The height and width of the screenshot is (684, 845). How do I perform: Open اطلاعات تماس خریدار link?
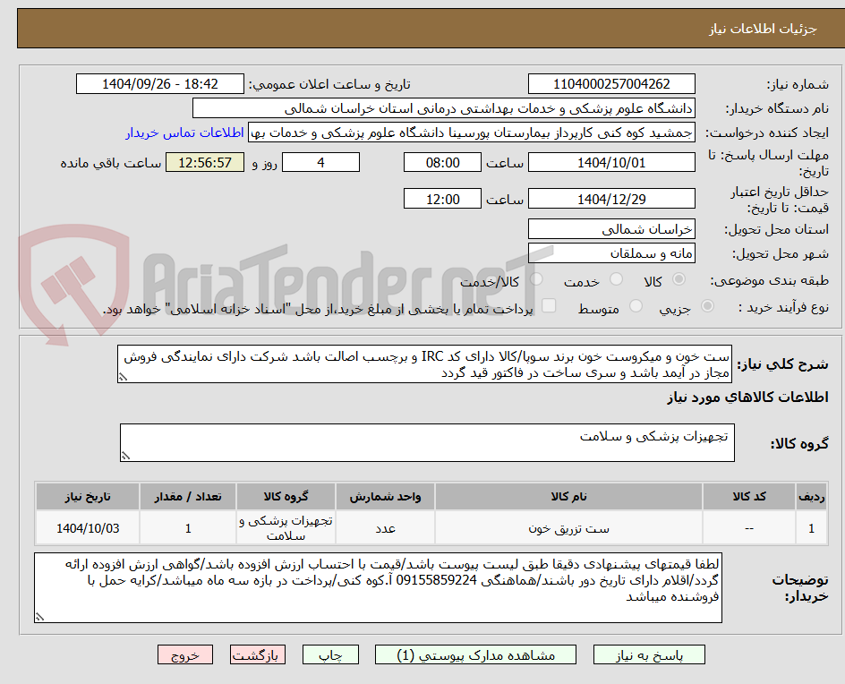184,133
